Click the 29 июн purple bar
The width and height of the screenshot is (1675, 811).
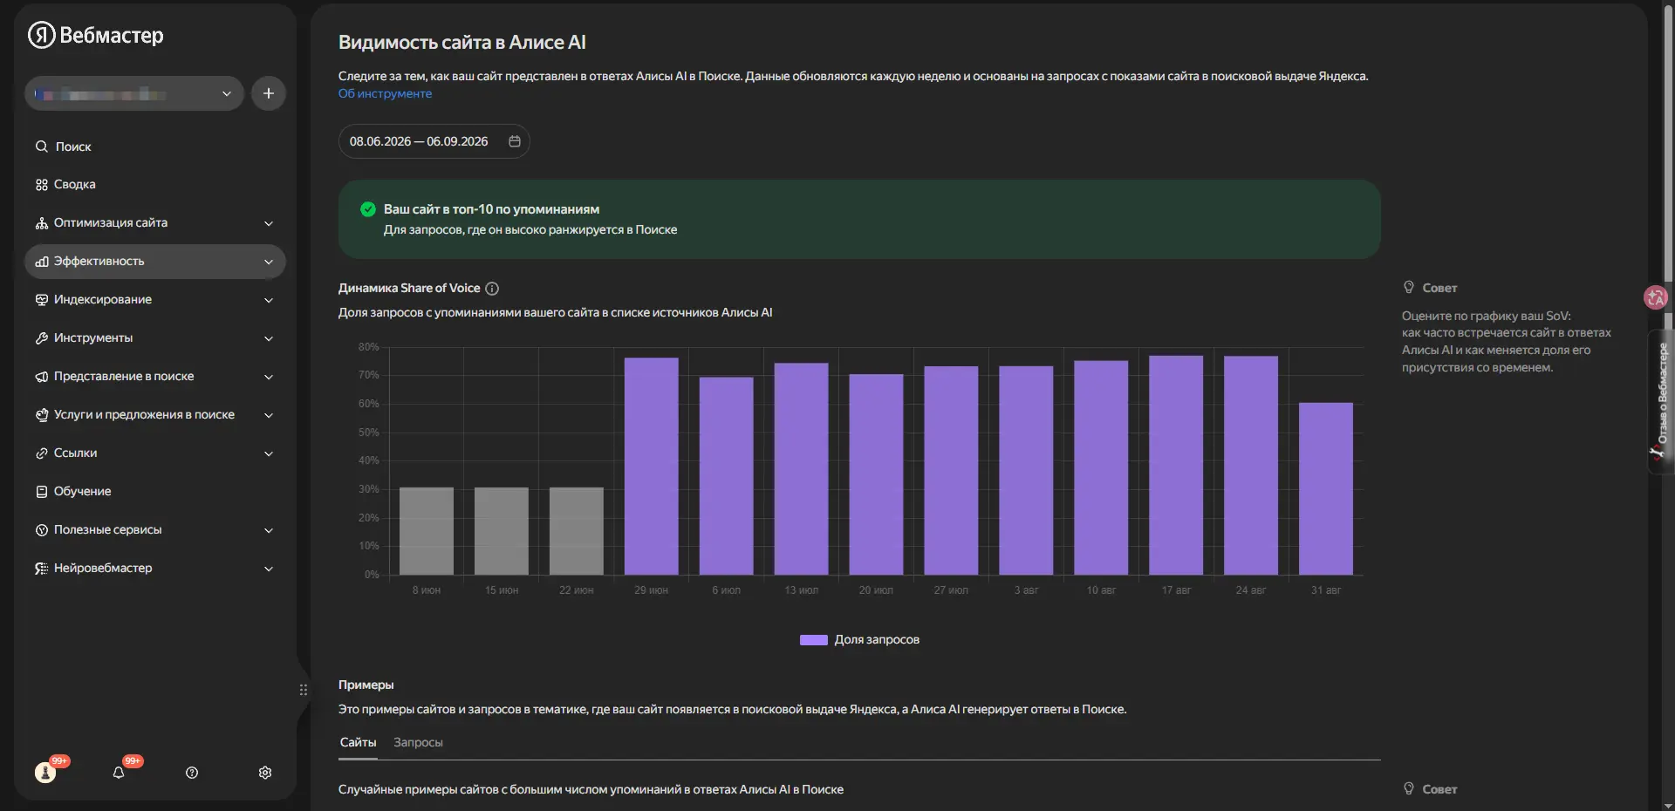click(x=652, y=467)
